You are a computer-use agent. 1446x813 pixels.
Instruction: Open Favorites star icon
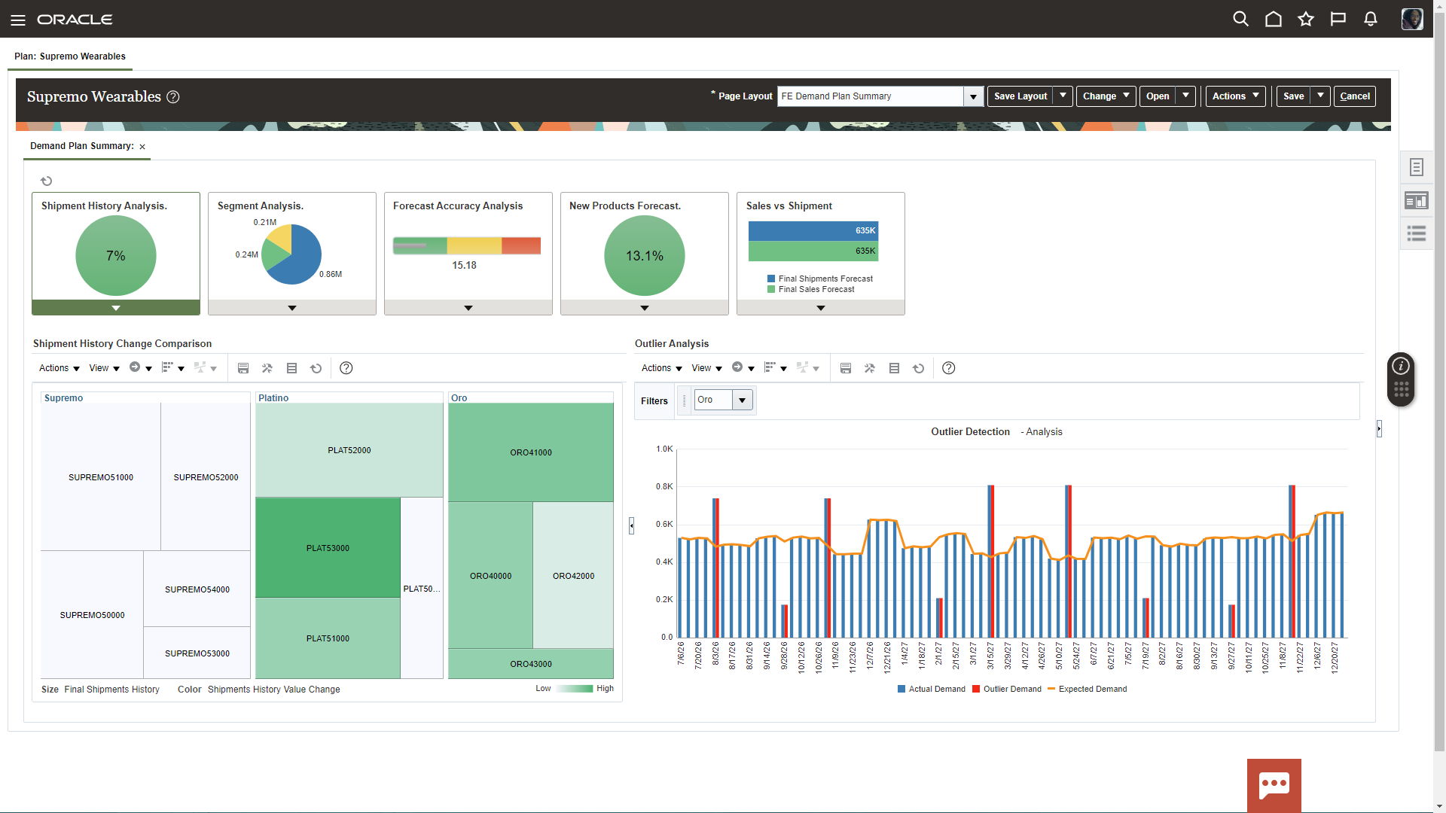[x=1305, y=19]
